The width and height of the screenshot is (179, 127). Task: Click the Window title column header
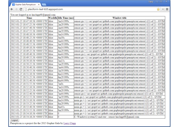pos(120,18)
